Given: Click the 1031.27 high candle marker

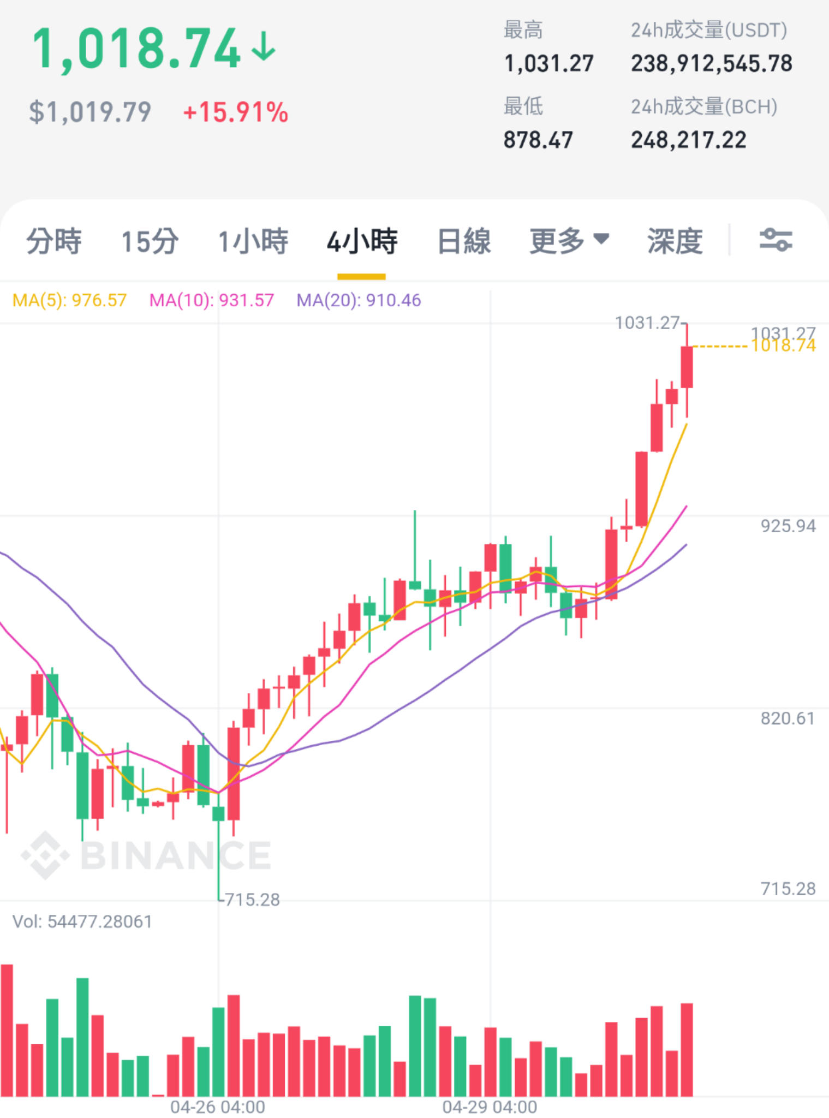Looking at the screenshot, I should [647, 323].
